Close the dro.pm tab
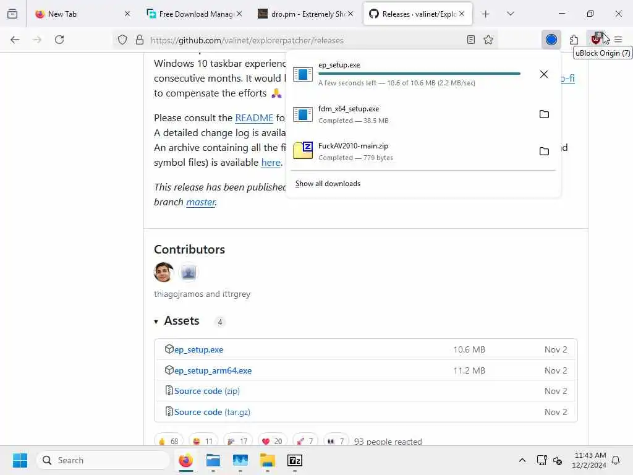The image size is (633, 475). click(x=350, y=14)
